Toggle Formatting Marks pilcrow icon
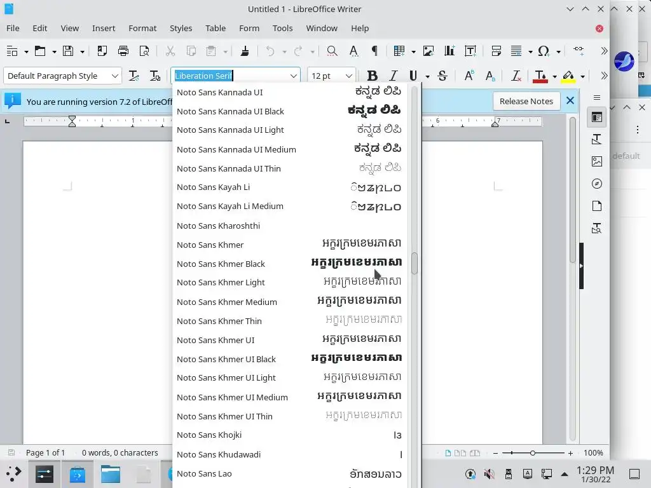Screen dimensions: 651x488 point(374,51)
